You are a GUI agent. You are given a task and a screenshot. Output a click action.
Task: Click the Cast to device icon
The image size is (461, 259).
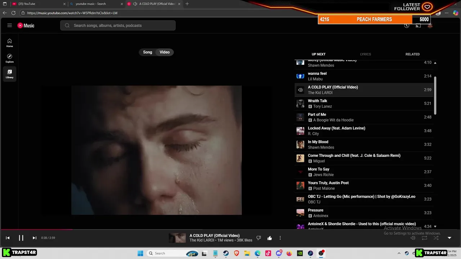(418, 26)
